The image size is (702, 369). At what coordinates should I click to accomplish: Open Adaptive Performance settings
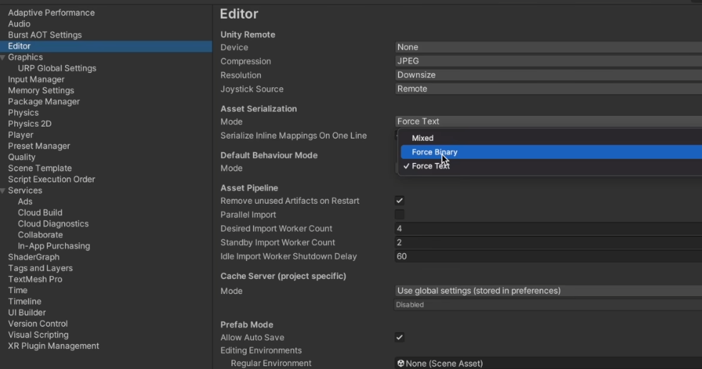(51, 13)
